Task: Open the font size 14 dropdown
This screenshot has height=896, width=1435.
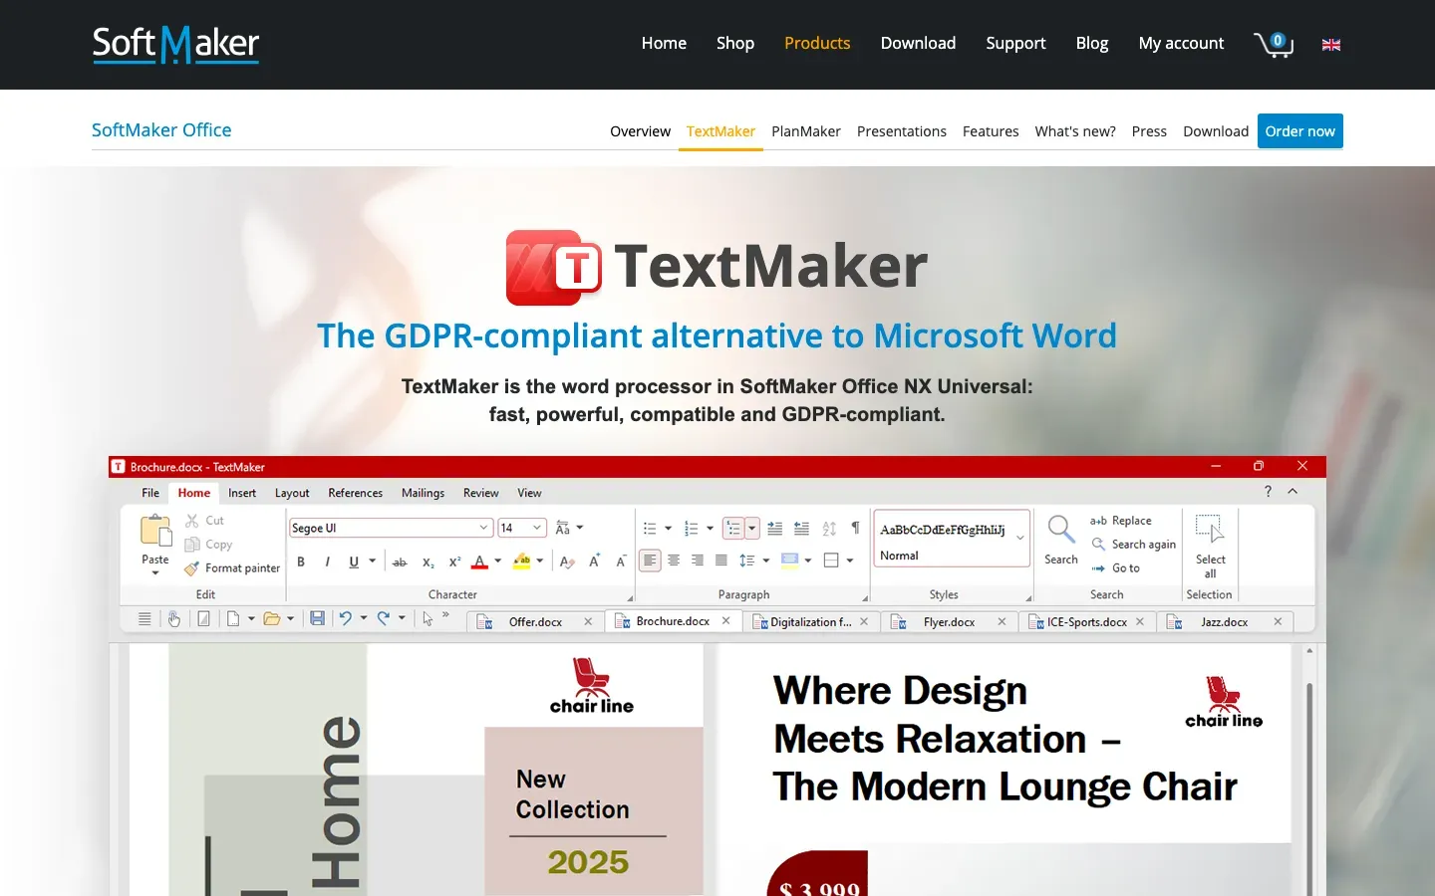Action: [537, 528]
